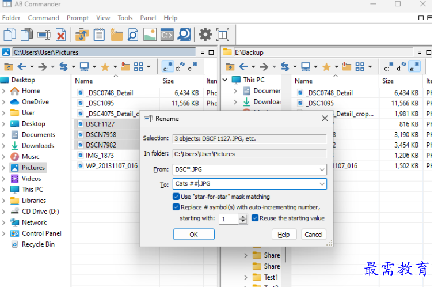The height and width of the screenshot is (287, 434).
Task: Open the Help menu
Action: 170,18
